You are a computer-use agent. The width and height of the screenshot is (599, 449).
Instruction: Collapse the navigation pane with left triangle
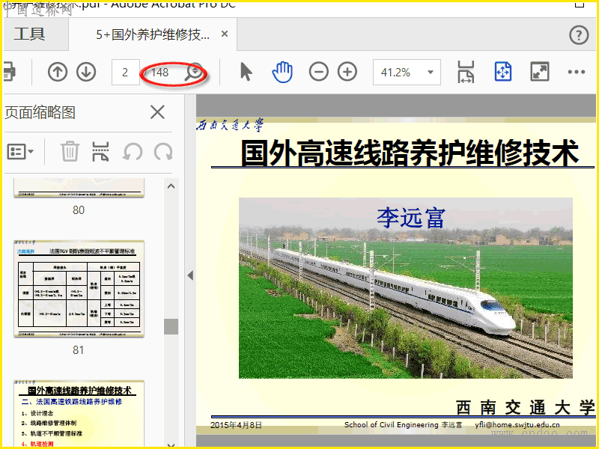tap(190, 275)
